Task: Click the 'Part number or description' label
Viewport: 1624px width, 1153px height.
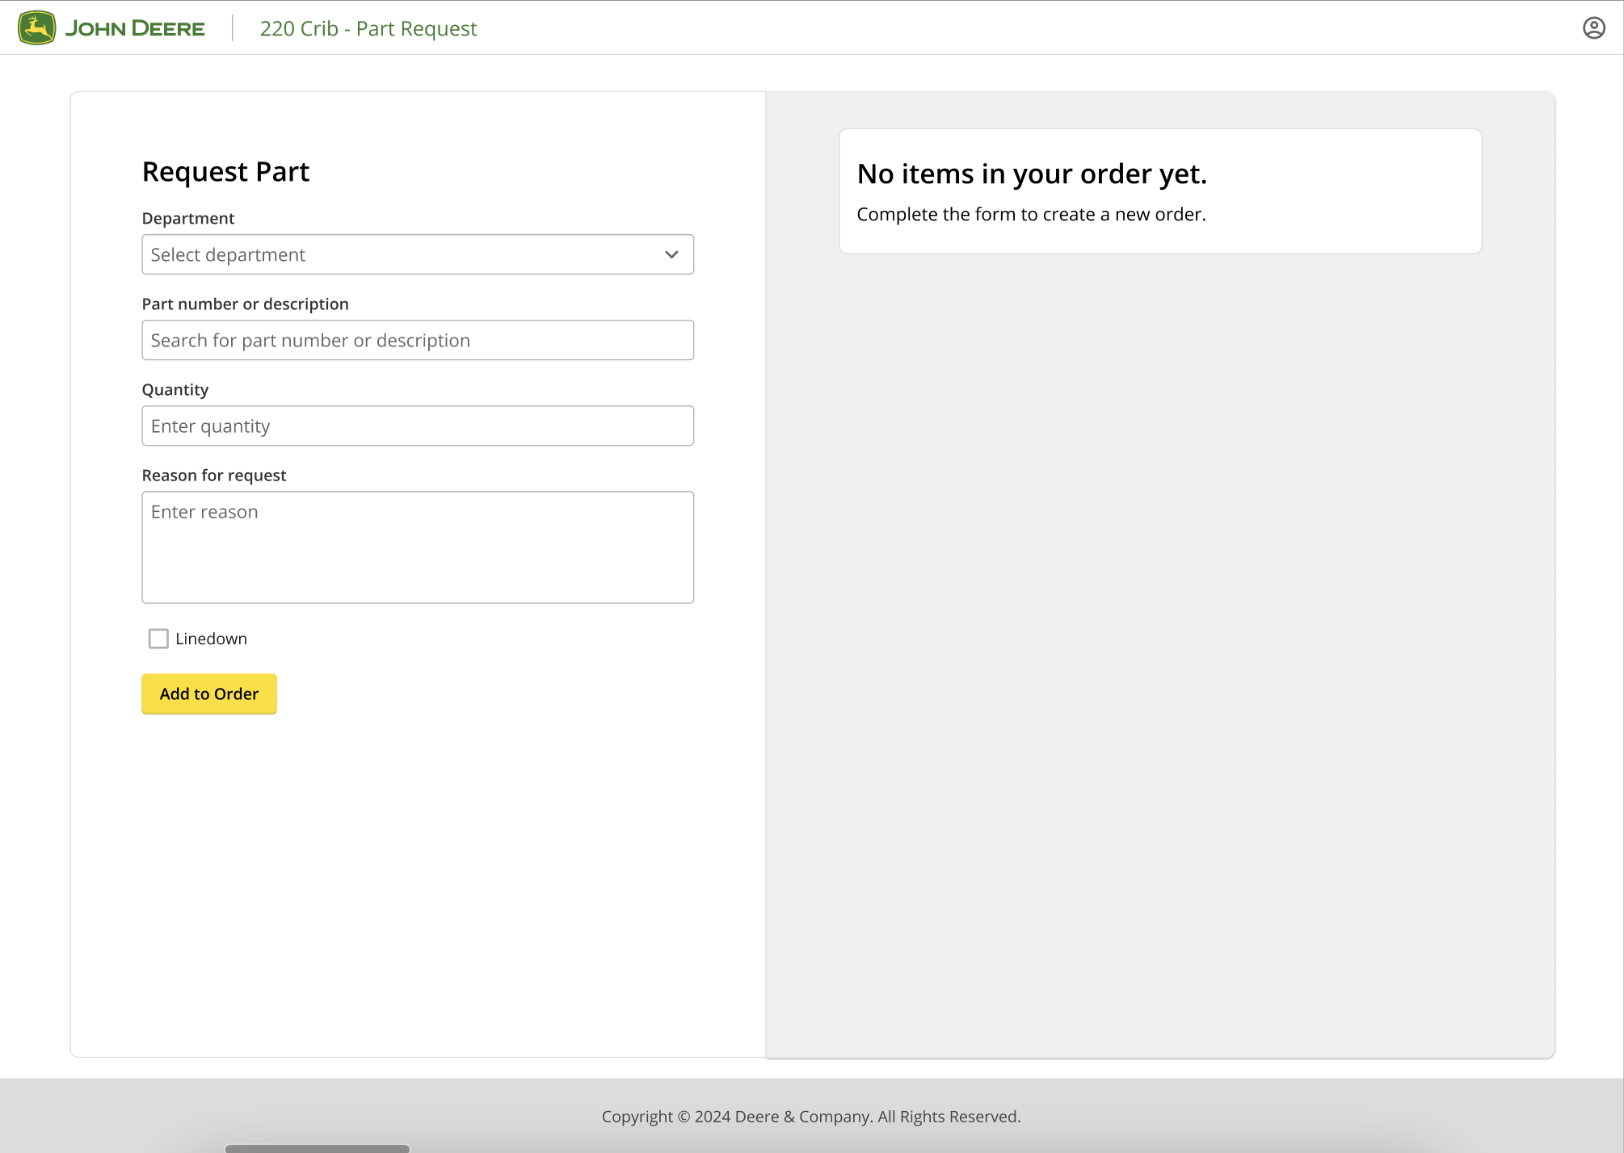Action: (246, 304)
